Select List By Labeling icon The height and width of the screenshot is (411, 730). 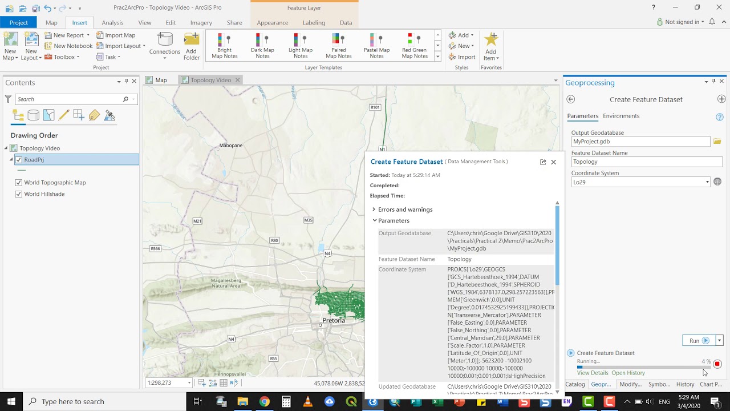pos(94,116)
